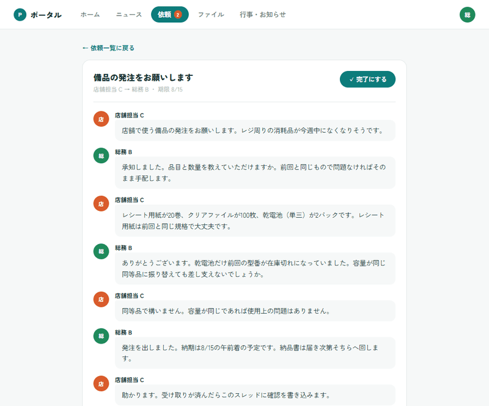Click 総務 B avatar beside 発注を出しました message
The height and width of the screenshot is (406, 489).
[101, 336]
